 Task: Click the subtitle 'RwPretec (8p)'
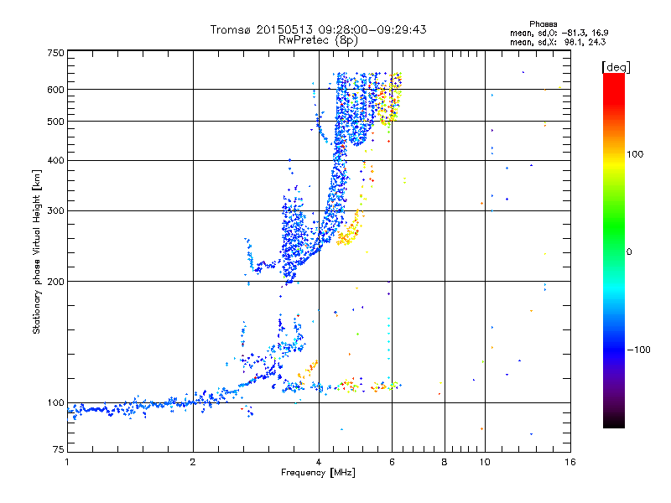pos(318,40)
